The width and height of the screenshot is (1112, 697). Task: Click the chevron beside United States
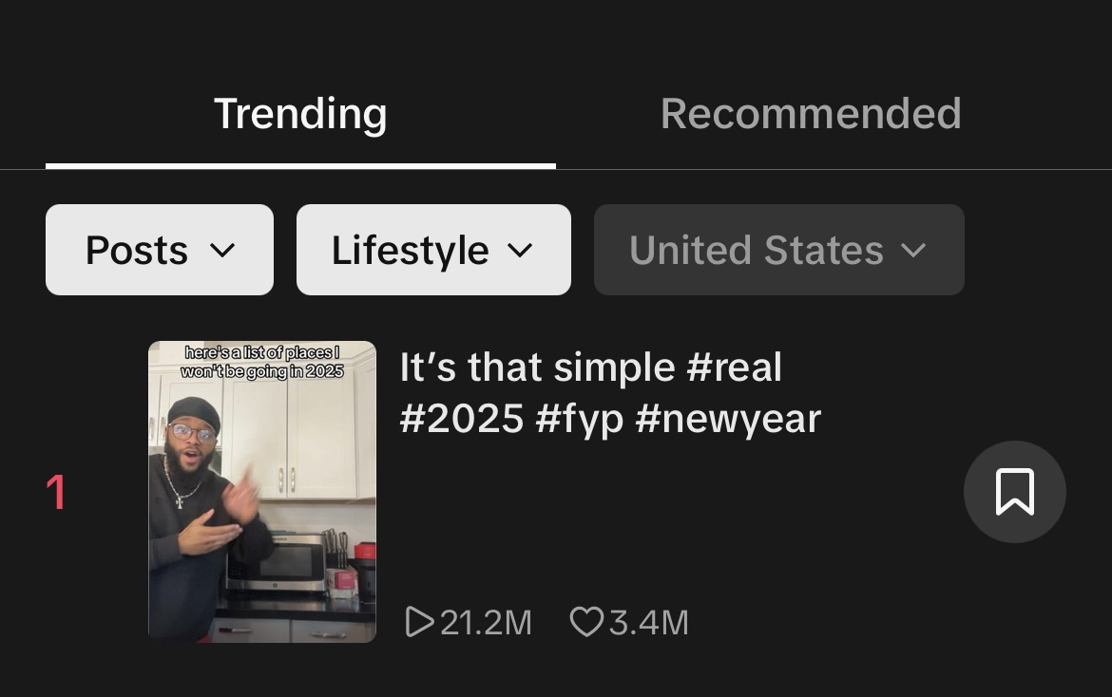(x=913, y=251)
